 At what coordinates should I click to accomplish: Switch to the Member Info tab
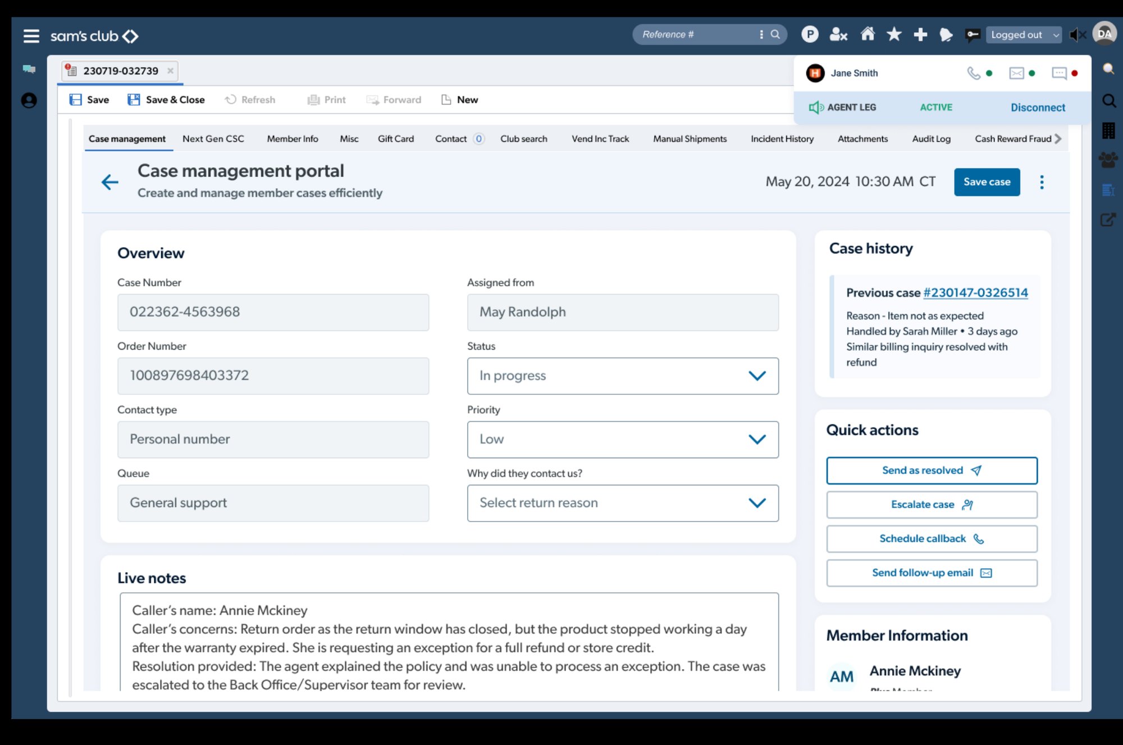(293, 139)
